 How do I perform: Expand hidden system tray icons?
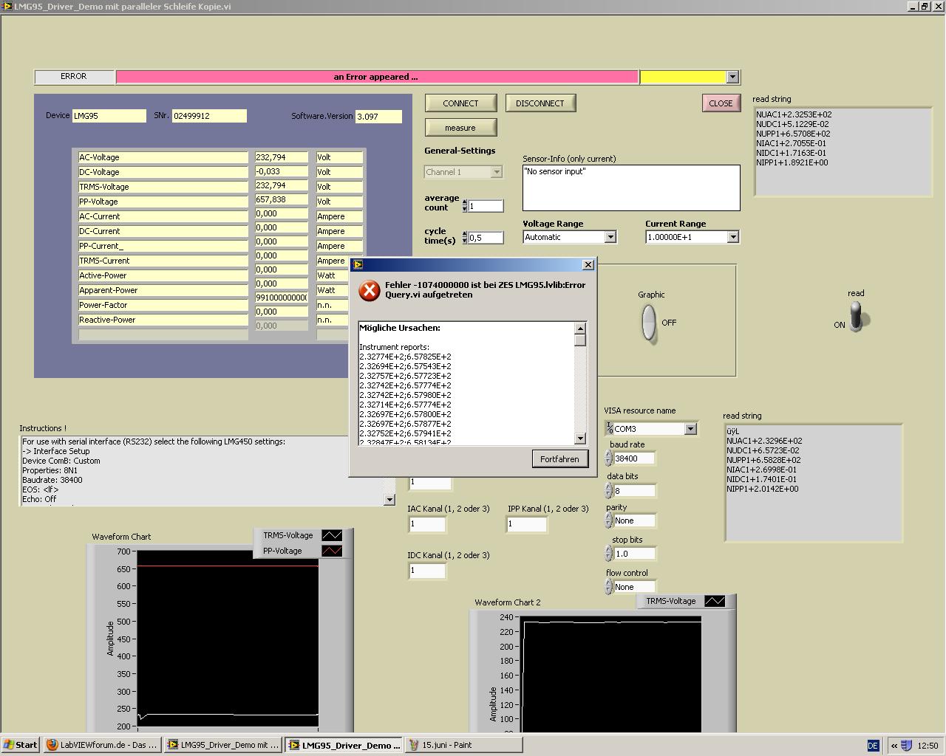point(894,746)
